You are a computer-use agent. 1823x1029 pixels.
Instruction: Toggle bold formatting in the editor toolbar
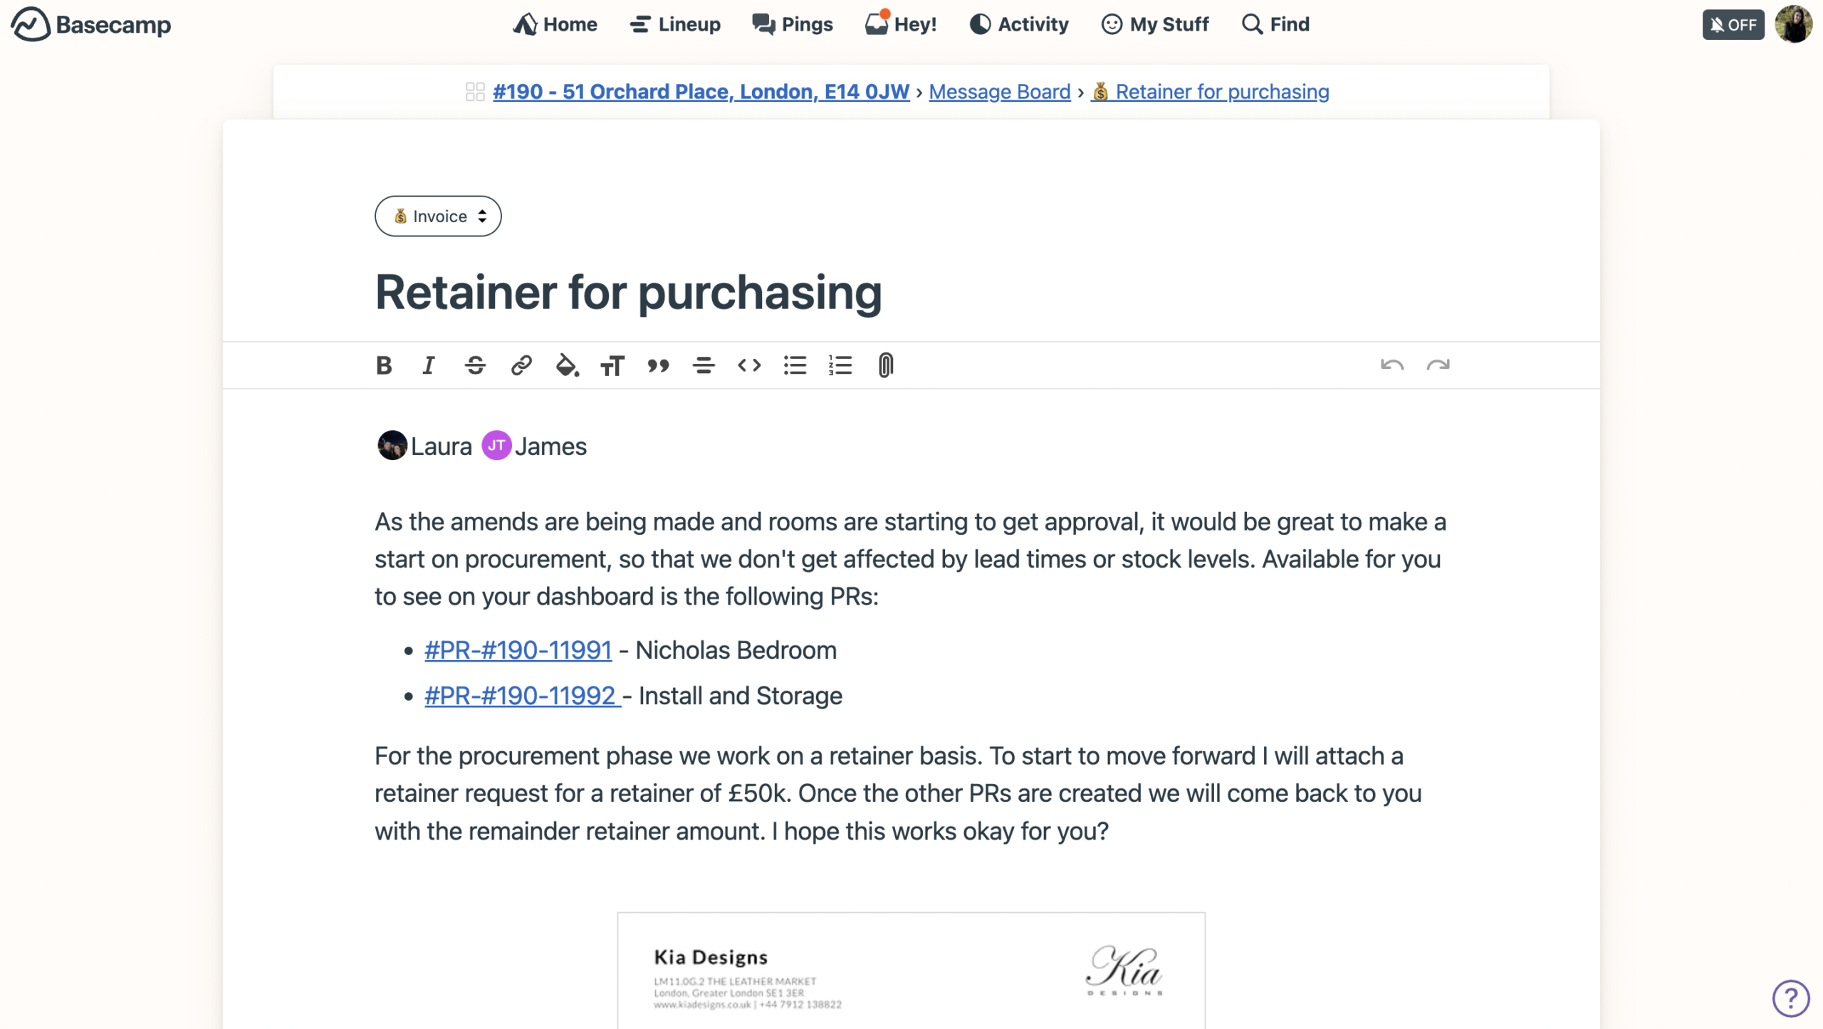coord(384,365)
